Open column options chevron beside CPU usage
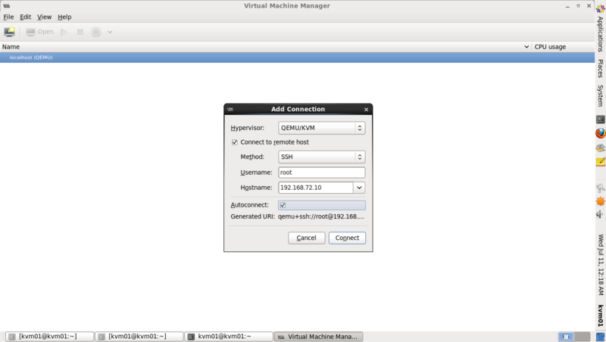This screenshot has width=606, height=342. pyautogui.click(x=526, y=47)
